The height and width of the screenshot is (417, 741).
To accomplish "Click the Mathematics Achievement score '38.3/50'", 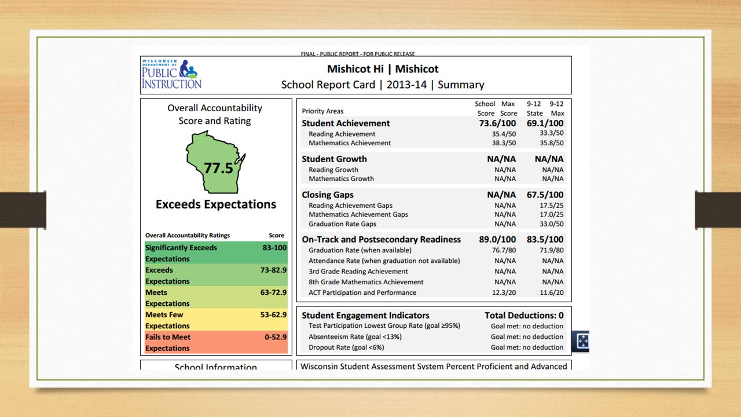I will [504, 143].
